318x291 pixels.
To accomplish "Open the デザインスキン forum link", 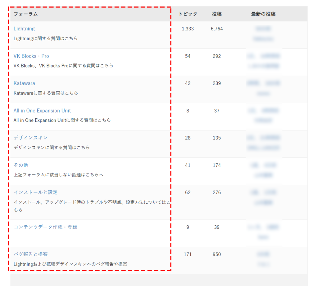I will tap(30, 138).
